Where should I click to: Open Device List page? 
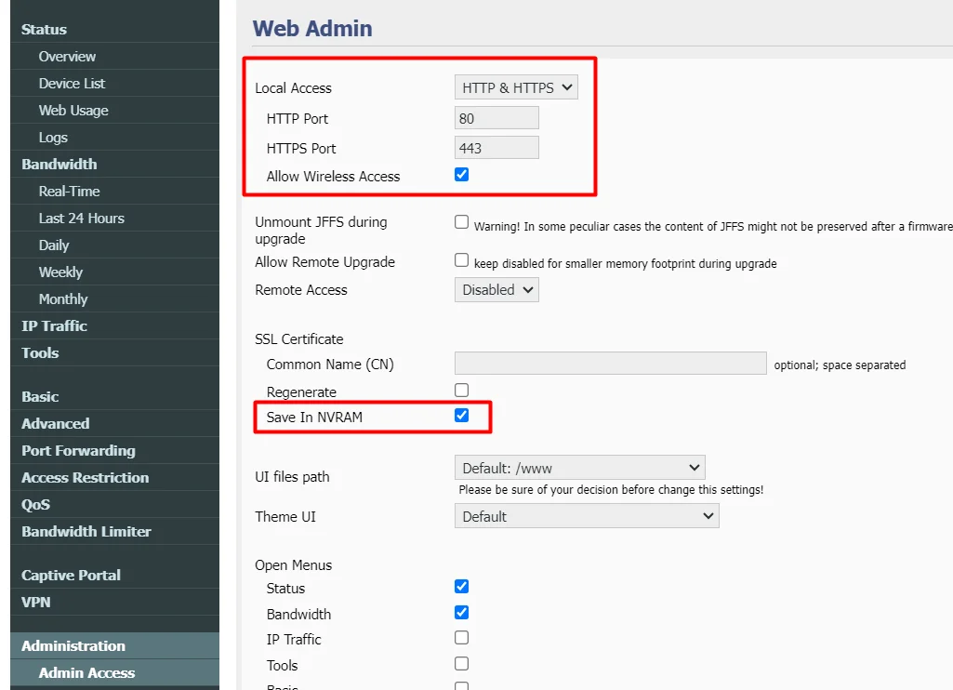(x=115, y=84)
